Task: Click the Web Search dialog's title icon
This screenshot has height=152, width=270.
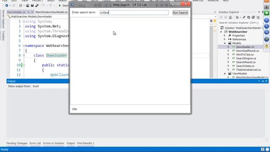Action: click(72, 5)
